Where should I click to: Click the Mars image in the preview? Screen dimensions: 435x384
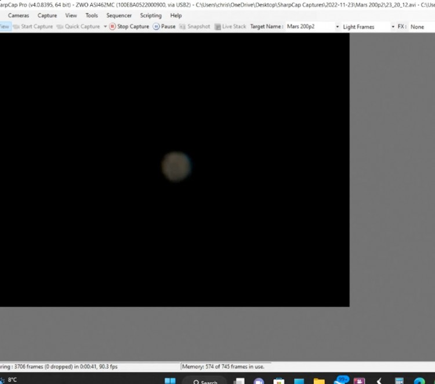tap(176, 166)
